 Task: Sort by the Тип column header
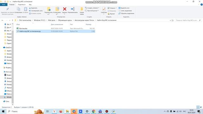[71, 24]
